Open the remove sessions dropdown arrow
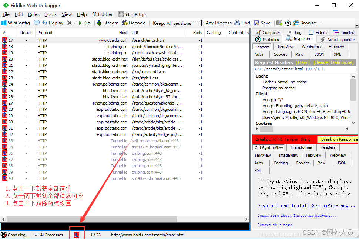 coord(74,23)
